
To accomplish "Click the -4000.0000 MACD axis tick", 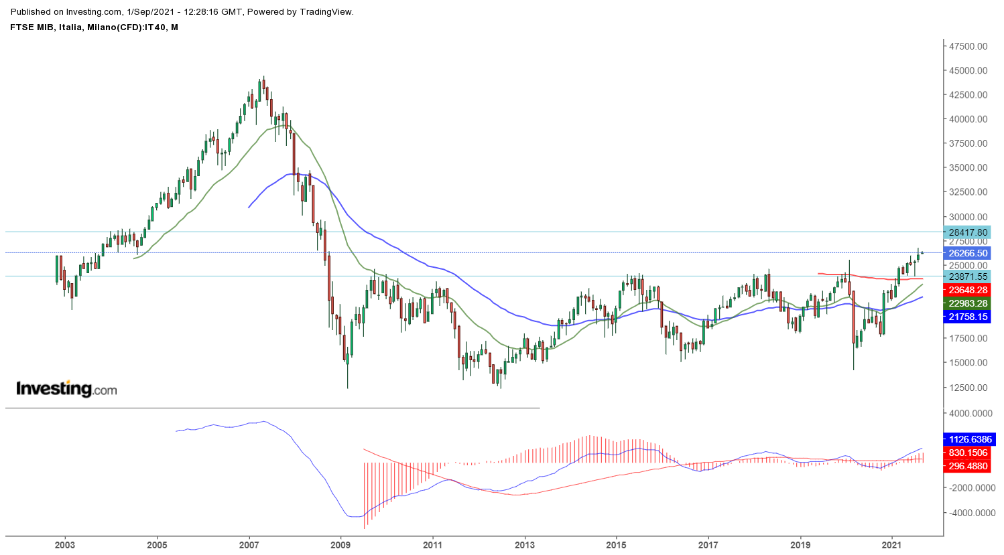I will [x=970, y=513].
